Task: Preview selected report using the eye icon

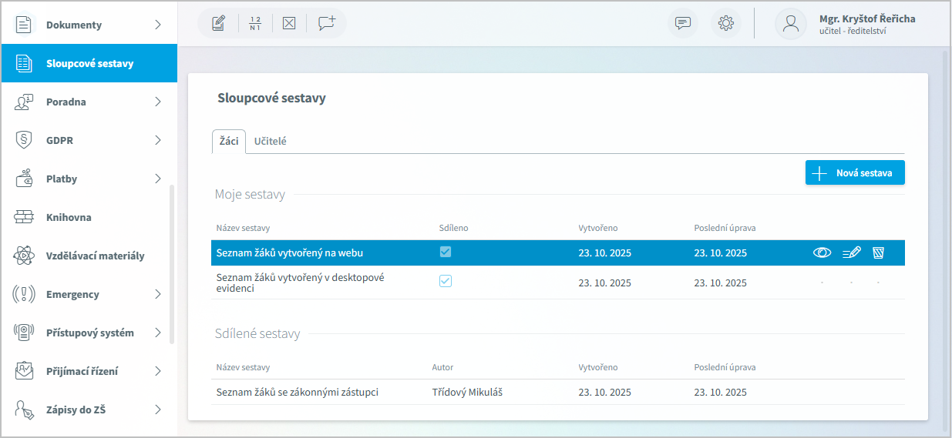Action: [822, 252]
